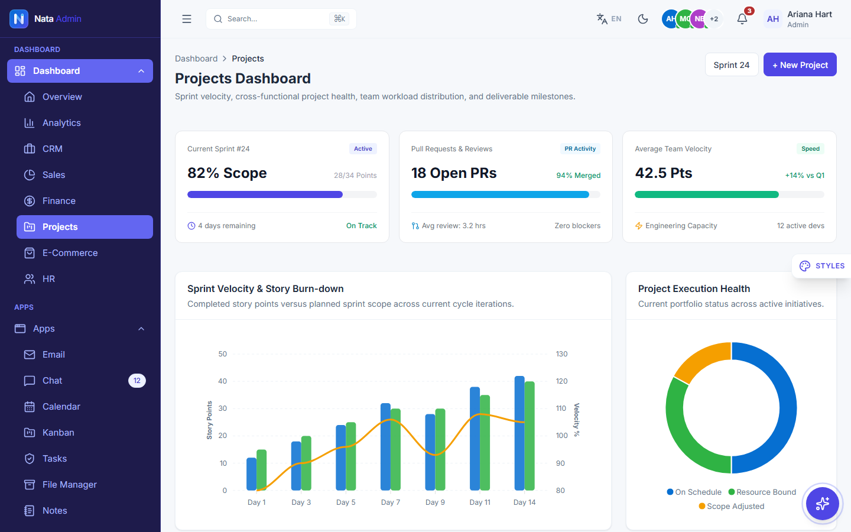Open the Sprint 24 selector
This screenshot has width=851, height=532.
pos(732,65)
